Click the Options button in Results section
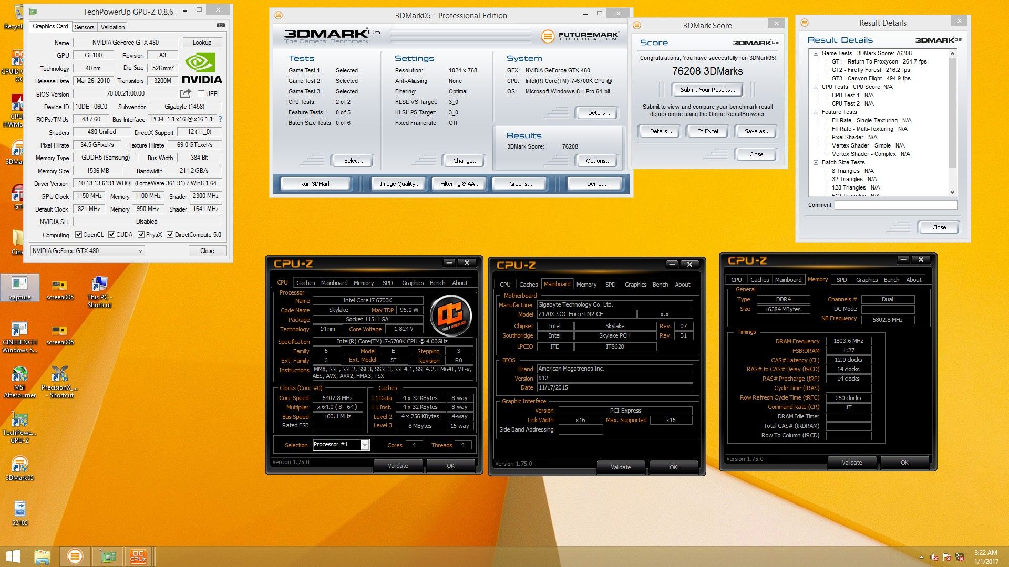The width and height of the screenshot is (1009, 567). 598,161
